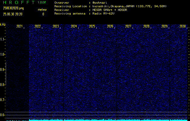
Task: Click the meteor count value 0
Action: point(43,14)
